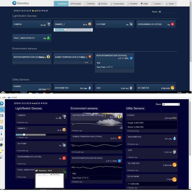The image size is (192, 195).
Task: Toggle the VERWARMING I/O heater icon in the top dashboard
Action: [x=172, y=25]
